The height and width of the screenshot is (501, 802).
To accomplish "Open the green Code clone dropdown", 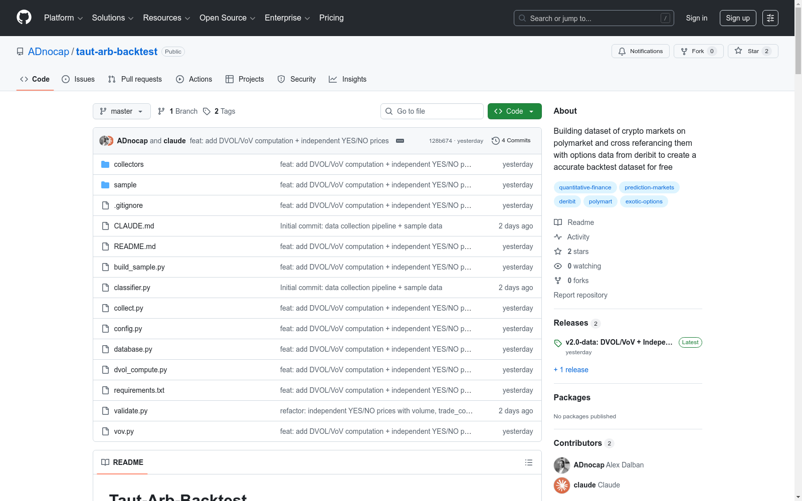I will (515, 111).
